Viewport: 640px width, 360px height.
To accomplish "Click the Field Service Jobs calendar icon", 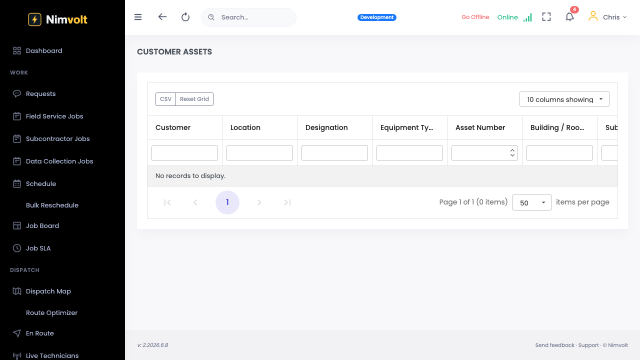I will [x=17, y=116].
